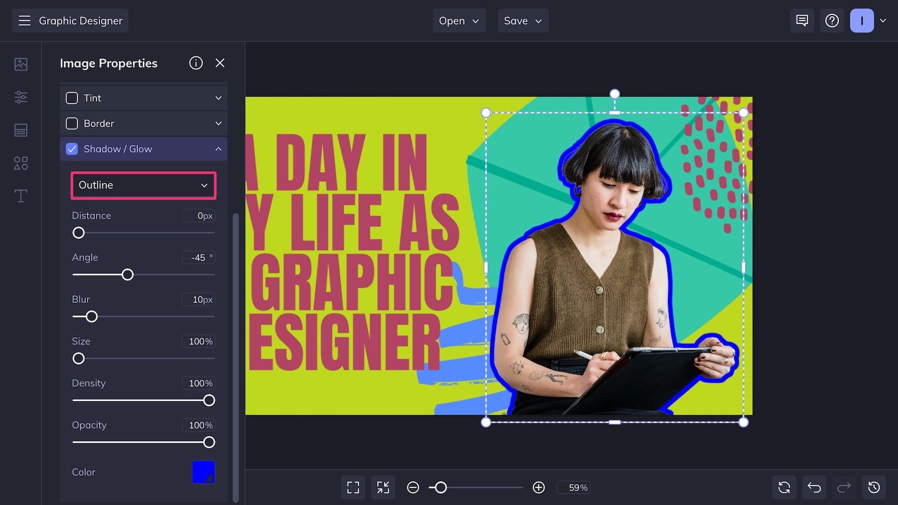Click the actual size collapse icon
The image size is (898, 505).
pos(383,488)
